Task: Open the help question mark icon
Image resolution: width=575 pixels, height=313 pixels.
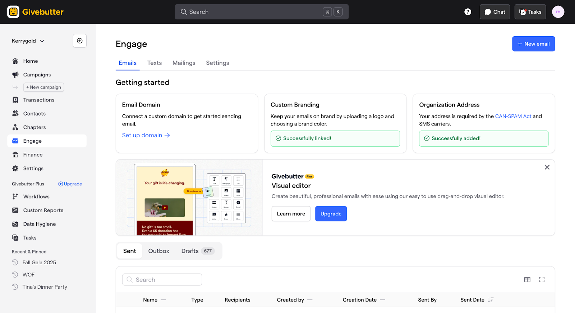Action: [x=468, y=12]
